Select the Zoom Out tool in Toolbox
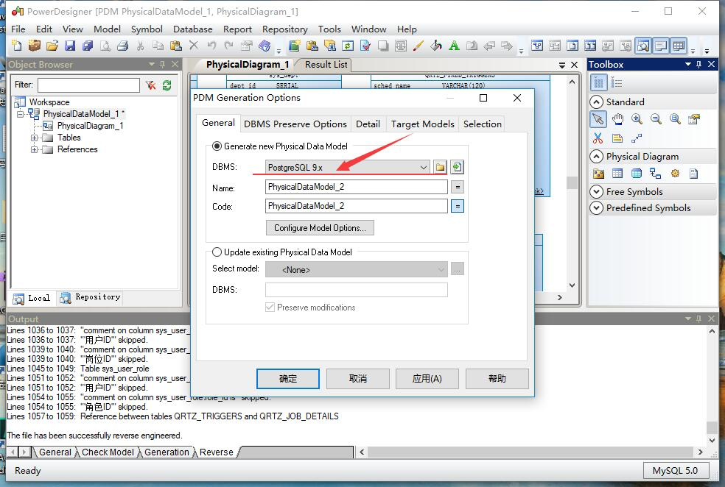Screen dimensions: 725x487 click(x=656, y=119)
